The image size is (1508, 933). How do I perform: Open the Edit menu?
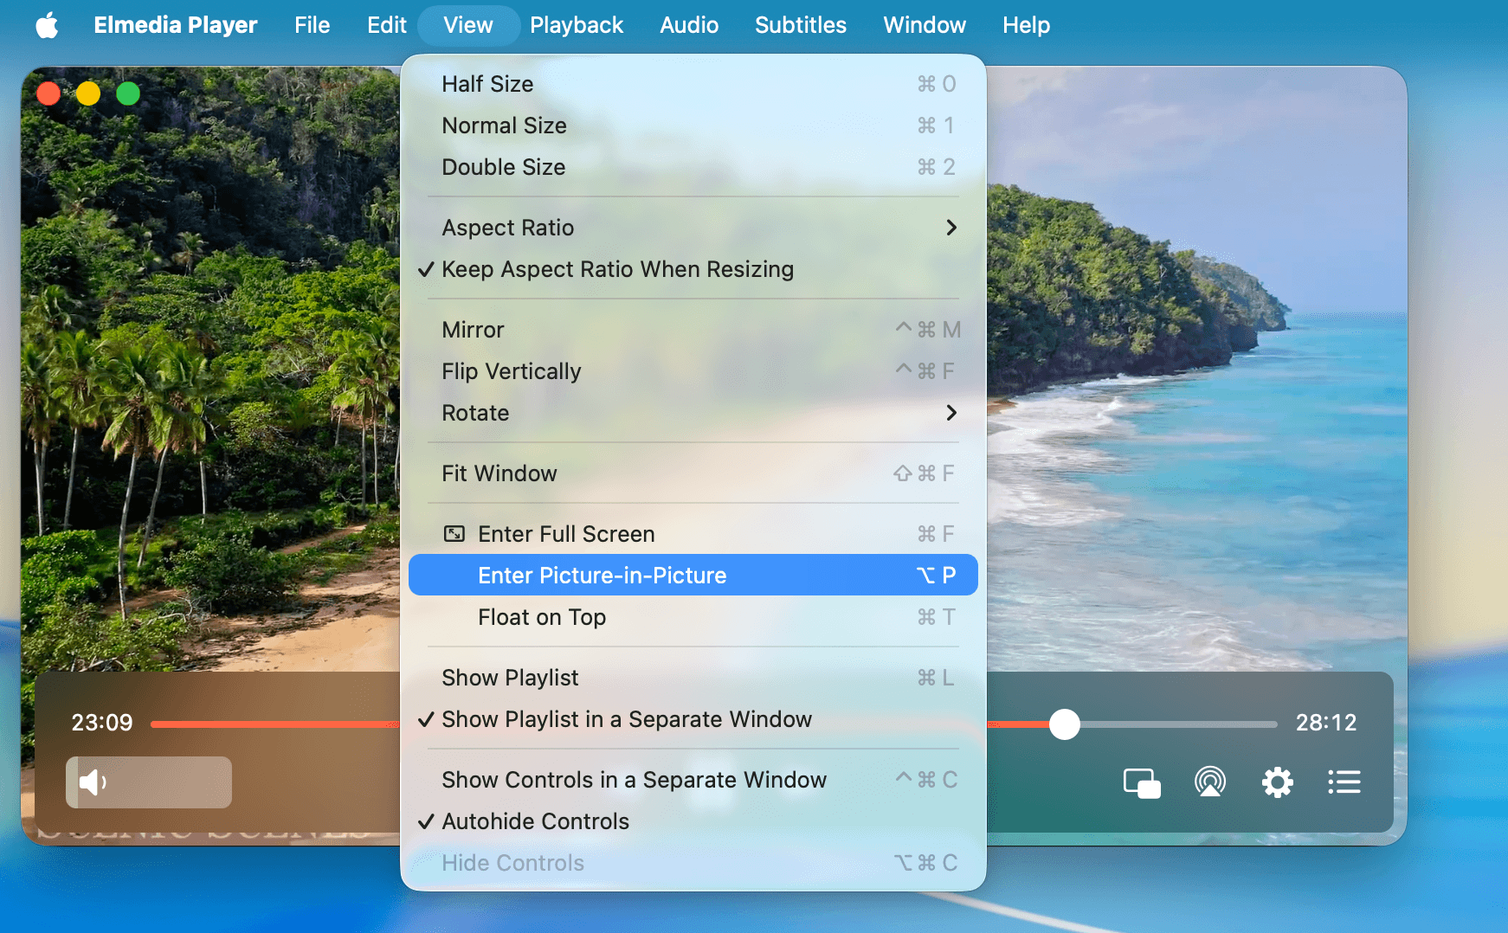click(386, 25)
